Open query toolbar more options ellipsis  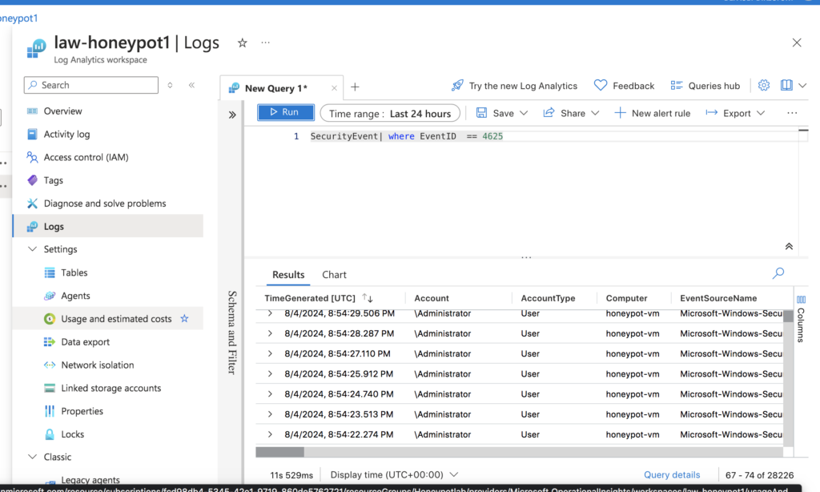pos(792,113)
